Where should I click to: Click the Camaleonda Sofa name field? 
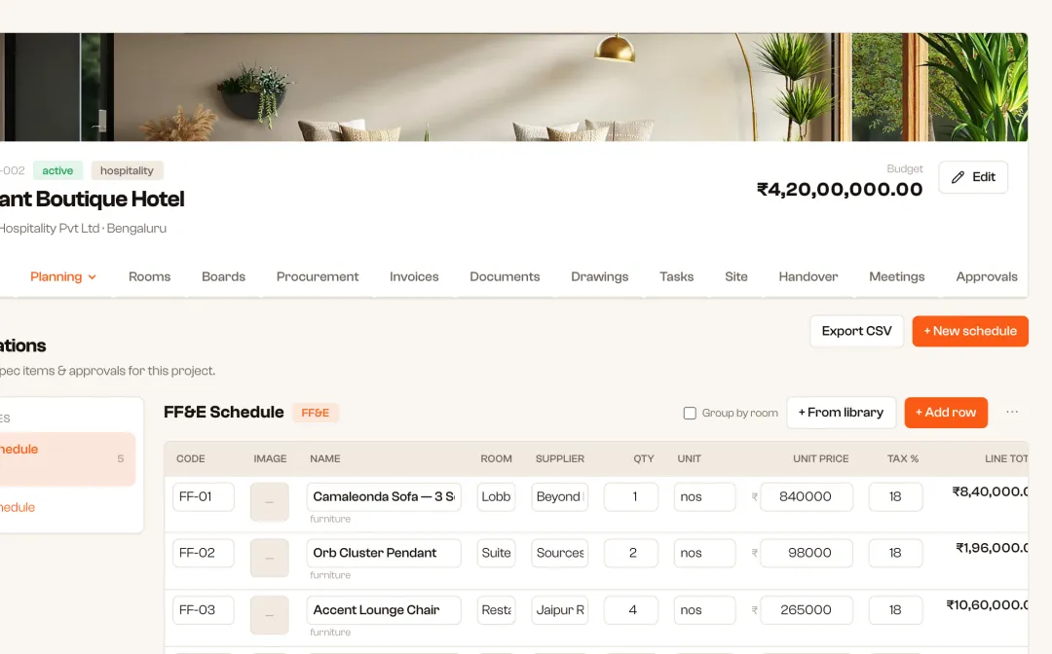pos(384,496)
